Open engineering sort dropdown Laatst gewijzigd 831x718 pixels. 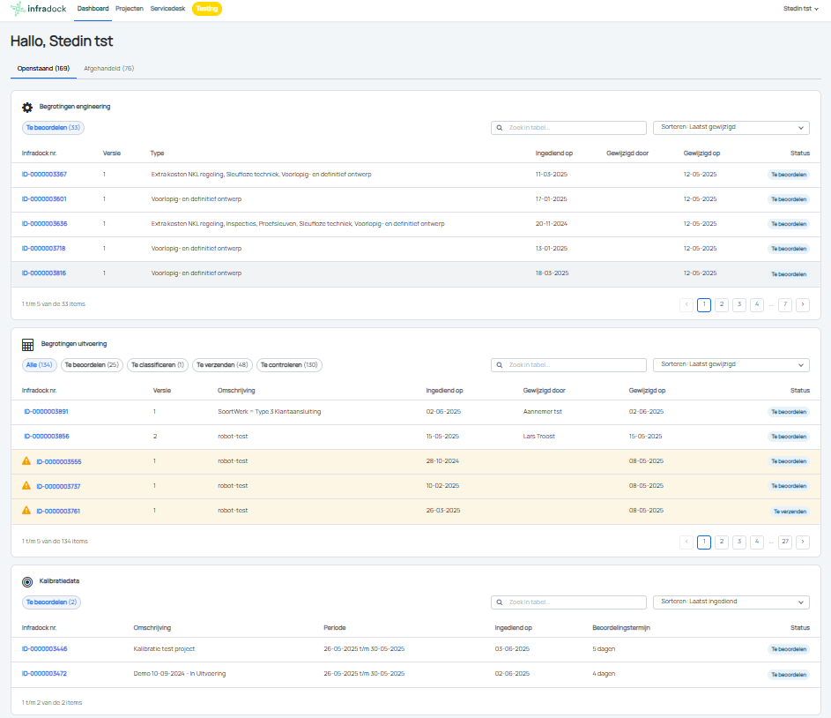pos(731,127)
